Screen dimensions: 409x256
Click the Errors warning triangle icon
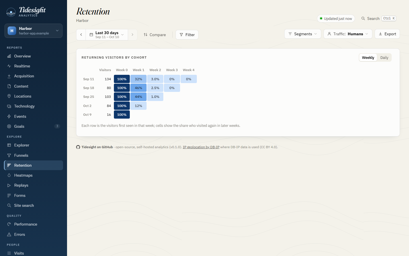pyautogui.click(x=9, y=234)
